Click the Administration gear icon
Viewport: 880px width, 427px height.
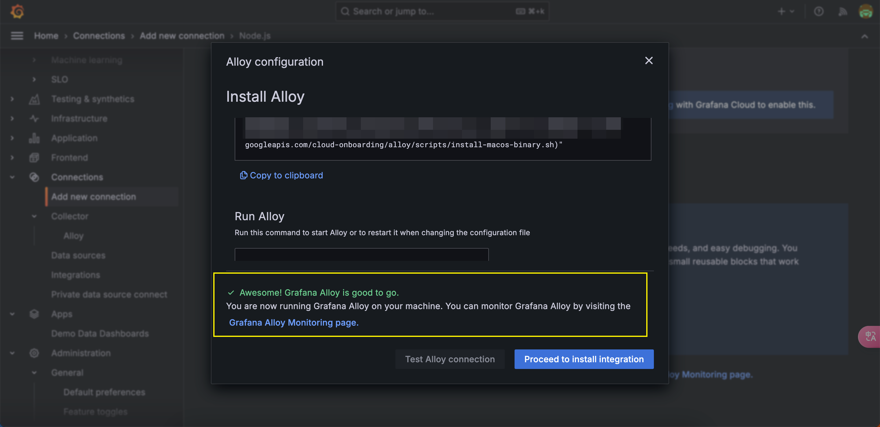(34, 353)
